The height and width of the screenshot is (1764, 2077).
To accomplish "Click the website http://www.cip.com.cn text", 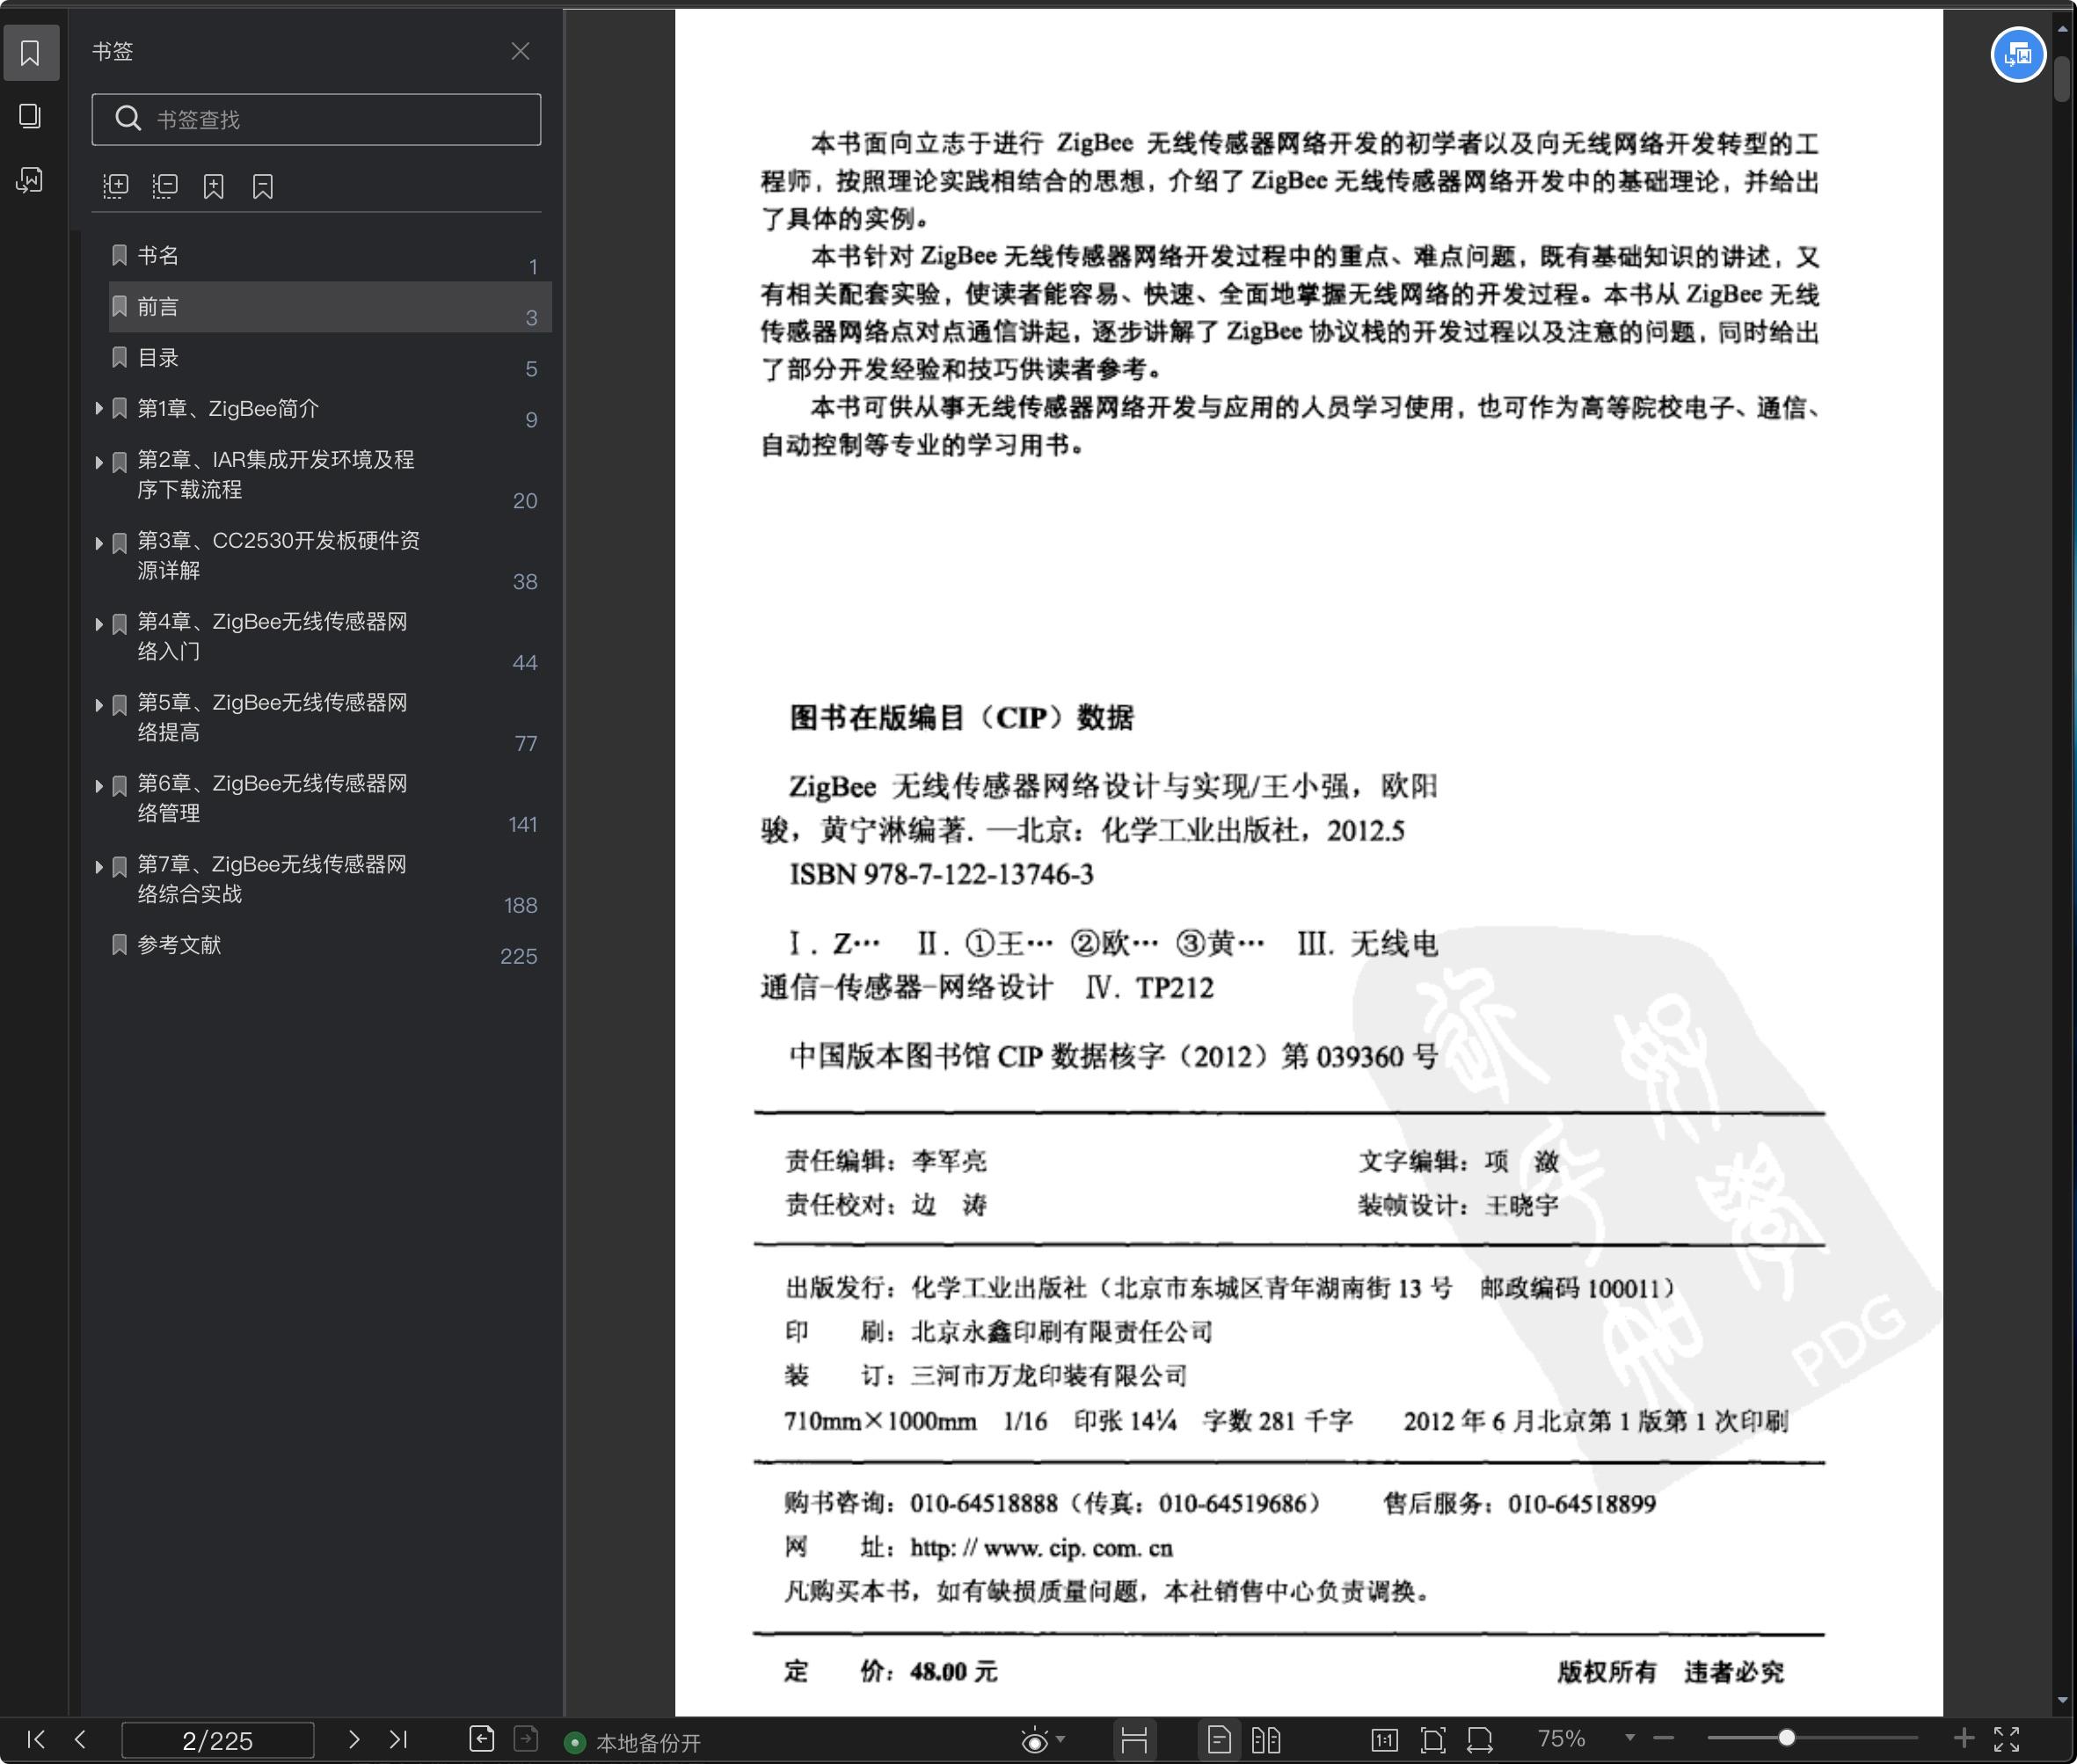I will (1041, 1548).
